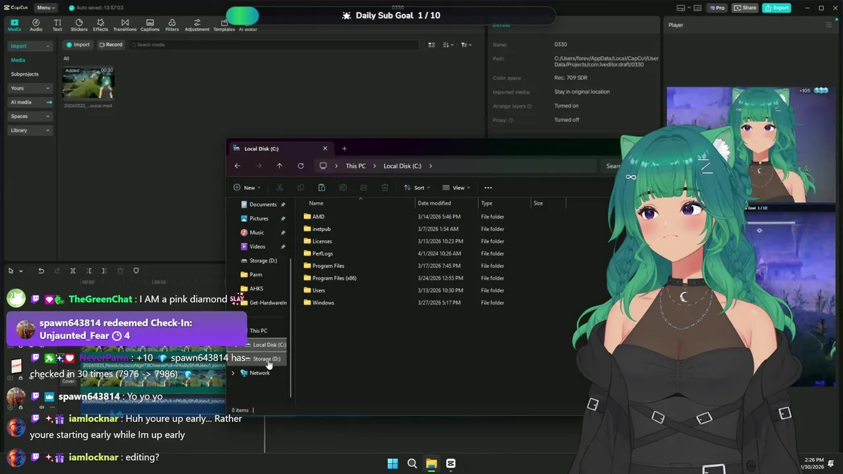Open the media sort order dropdown
Image resolution: width=843 pixels, height=474 pixels.
click(448, 45)
